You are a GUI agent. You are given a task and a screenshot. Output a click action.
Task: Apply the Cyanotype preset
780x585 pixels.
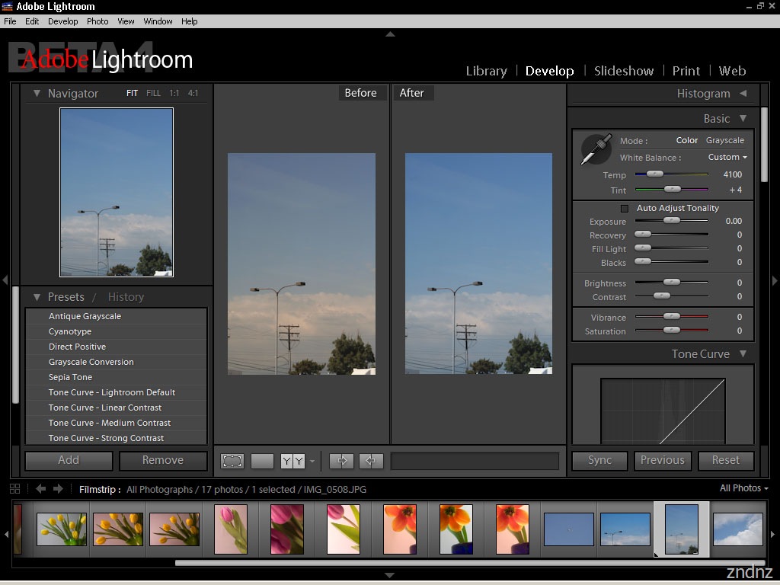(117, 332)
